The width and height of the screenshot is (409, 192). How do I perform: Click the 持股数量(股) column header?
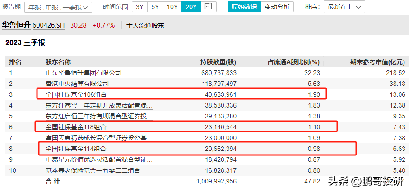tap(218, 62)
